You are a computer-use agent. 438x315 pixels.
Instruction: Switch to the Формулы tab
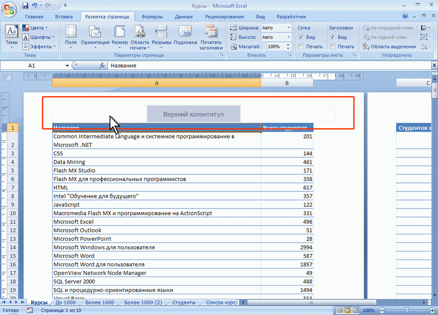pyautogui.click(x=152, y=17)
